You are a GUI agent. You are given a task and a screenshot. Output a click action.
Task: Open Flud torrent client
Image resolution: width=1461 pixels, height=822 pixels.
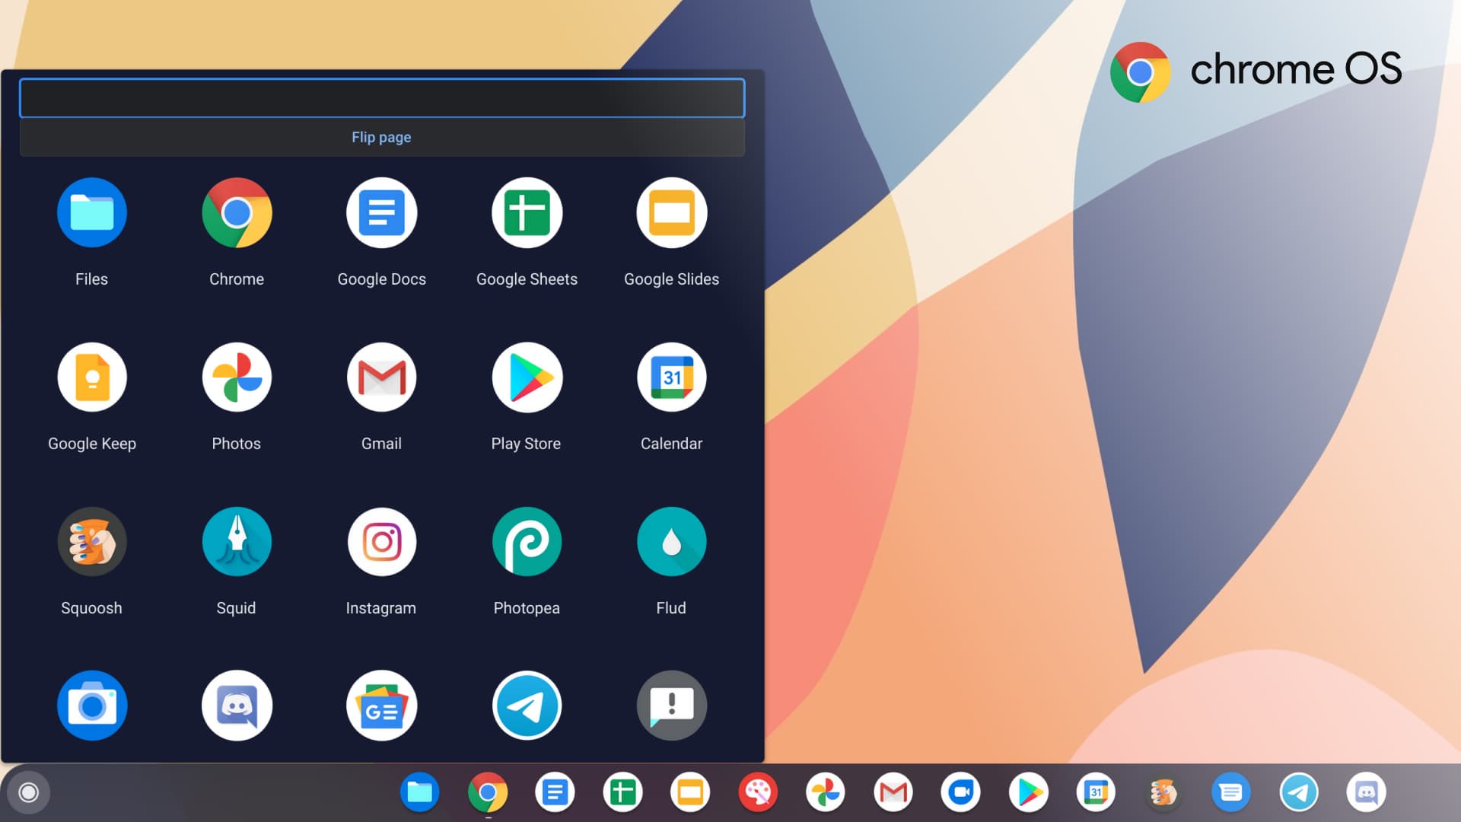tap(671, 542)
